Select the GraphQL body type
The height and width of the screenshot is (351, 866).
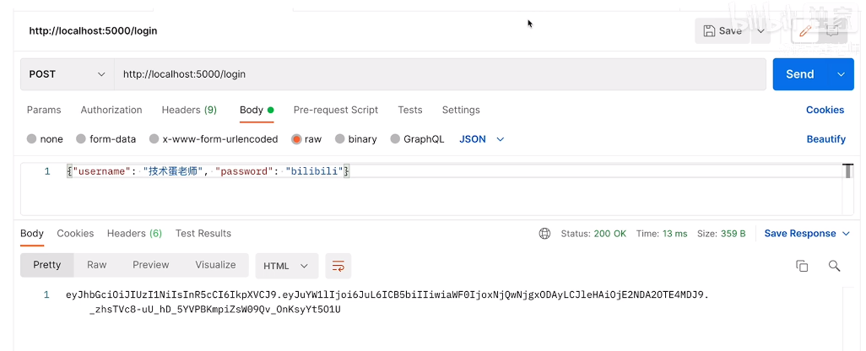(395, 139)
